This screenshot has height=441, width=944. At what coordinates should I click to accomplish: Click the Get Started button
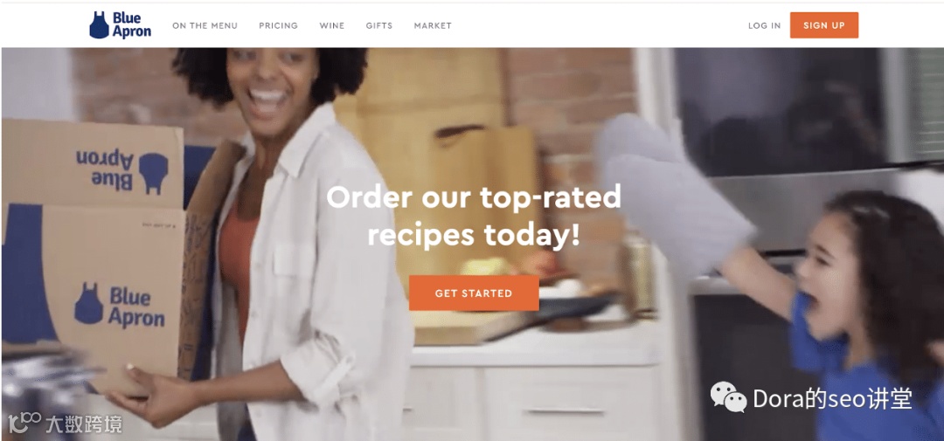474,293
